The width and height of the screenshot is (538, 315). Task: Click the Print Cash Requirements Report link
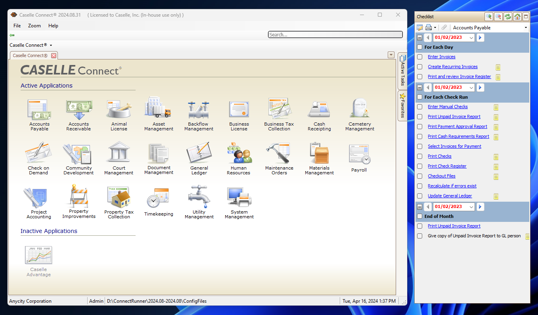coord(458,137)
